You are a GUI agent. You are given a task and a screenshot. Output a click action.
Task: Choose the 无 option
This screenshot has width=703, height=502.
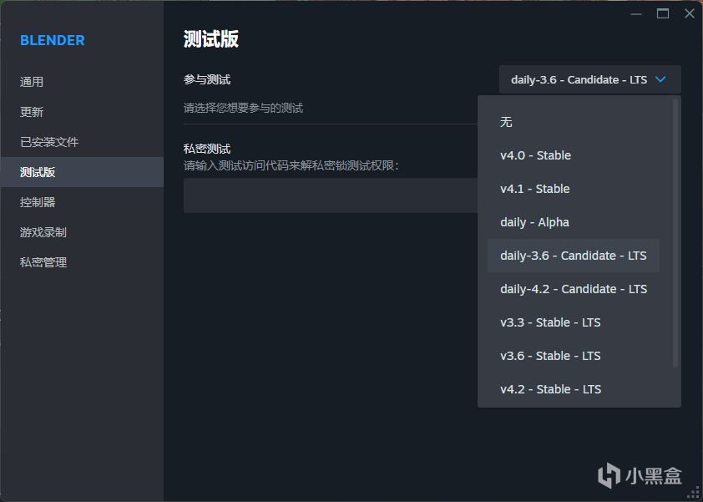pos(507,122)
